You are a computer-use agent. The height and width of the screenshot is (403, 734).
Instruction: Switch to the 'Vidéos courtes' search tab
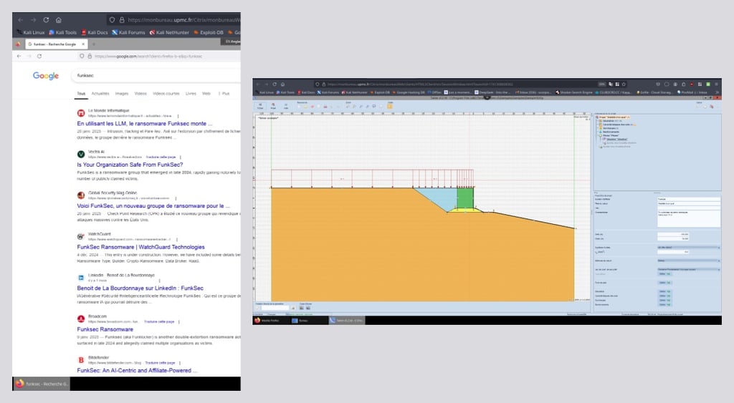point(166,94)
